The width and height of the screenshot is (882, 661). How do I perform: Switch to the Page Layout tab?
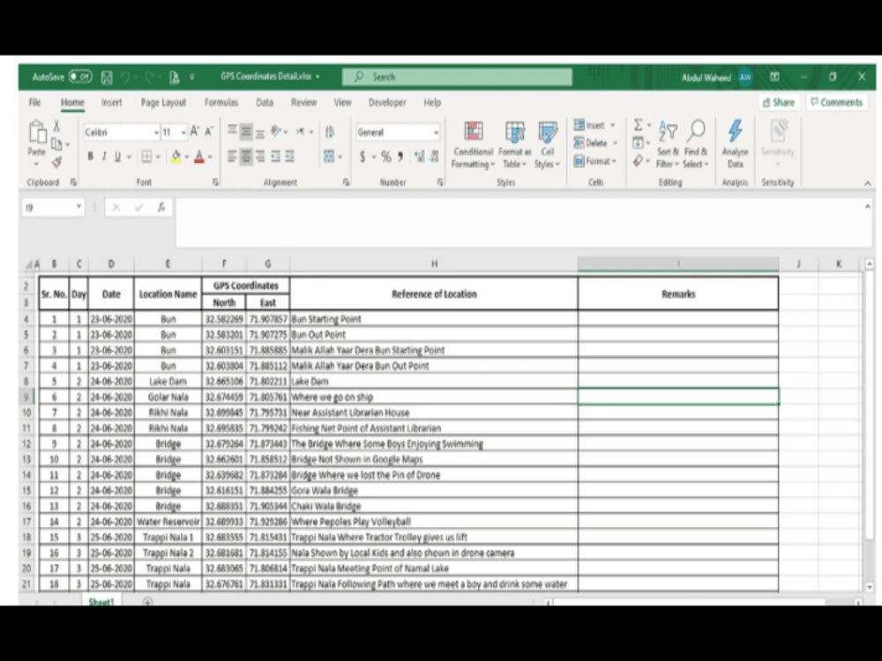(x=163, y=102)
